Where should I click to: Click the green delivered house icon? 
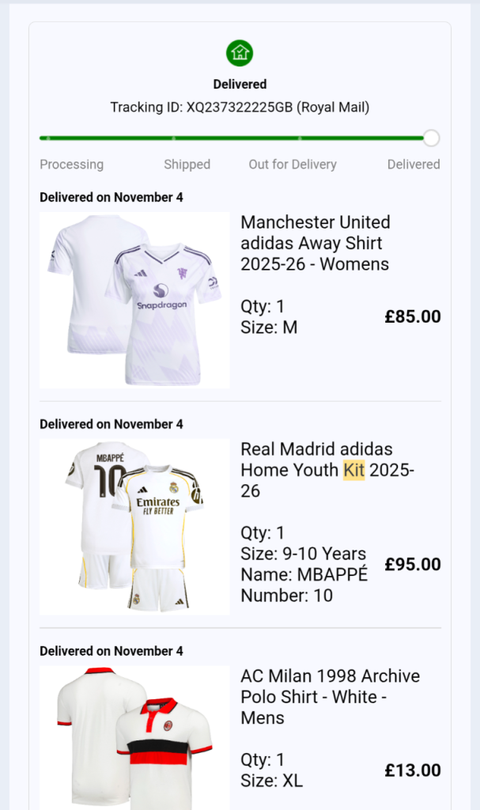coord(240,53)
